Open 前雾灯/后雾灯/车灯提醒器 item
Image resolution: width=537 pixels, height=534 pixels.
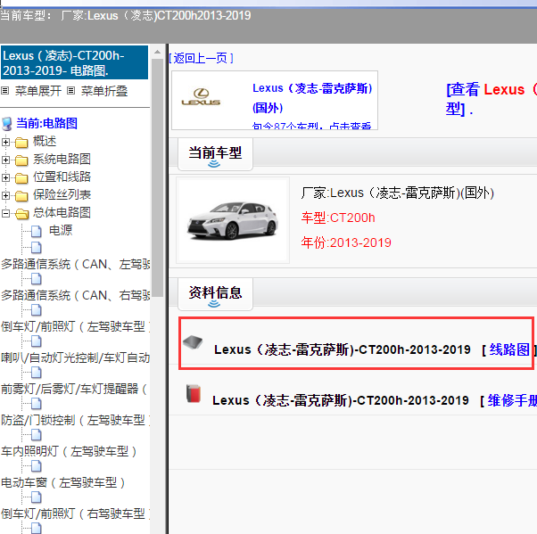coord(74,389)
